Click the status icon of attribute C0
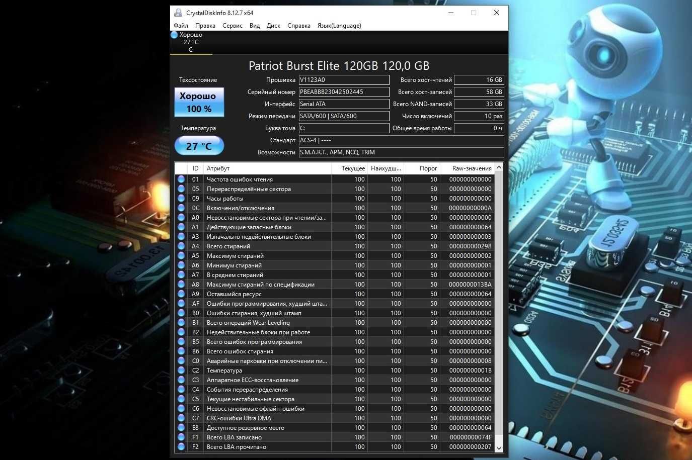The image size is (692, 460). pyautogui.click(x=181, y=360)
